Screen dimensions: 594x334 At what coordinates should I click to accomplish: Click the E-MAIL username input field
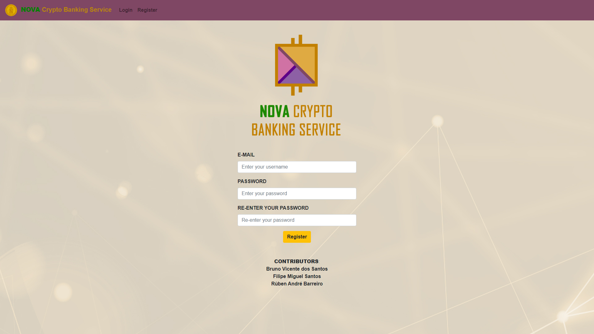pyautogui.click(x=297, y=167)
